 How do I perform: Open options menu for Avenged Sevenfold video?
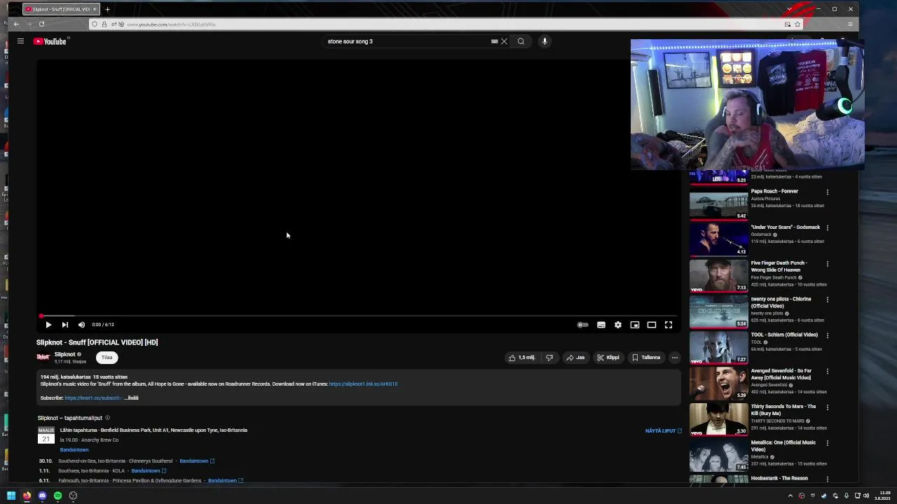click(828, 372)
